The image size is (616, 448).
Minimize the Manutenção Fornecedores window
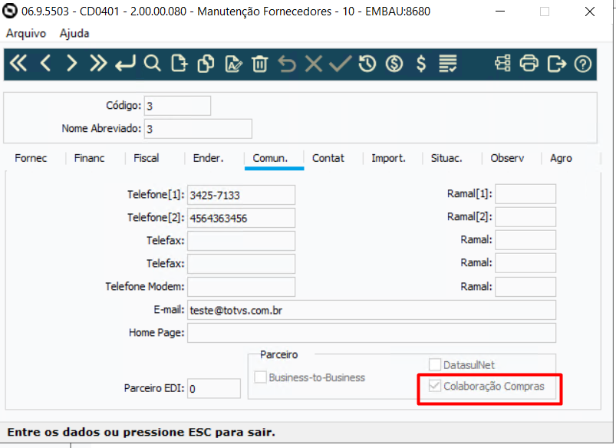click(500, 12)
